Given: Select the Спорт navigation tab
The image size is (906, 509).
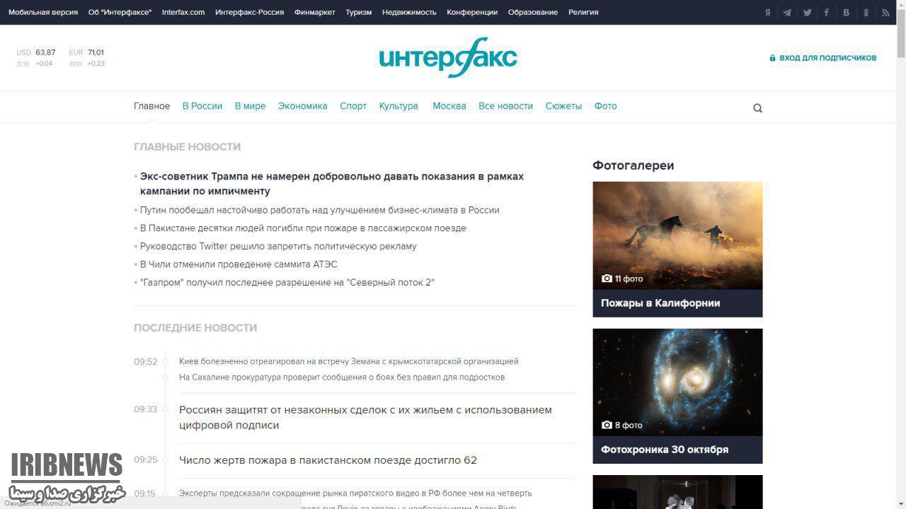Looking at the screenshot, I should pyautogui.click(x=353, y=106).
